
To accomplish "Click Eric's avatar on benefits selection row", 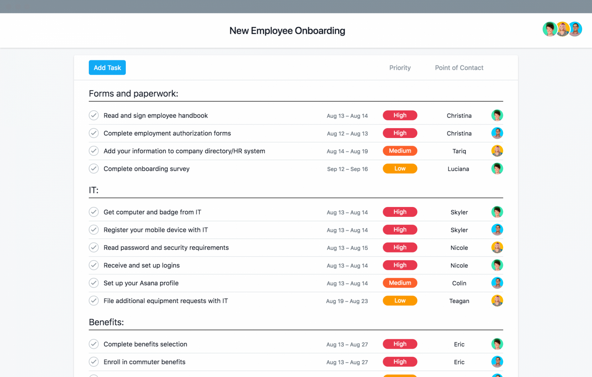I will coord(497,344).
